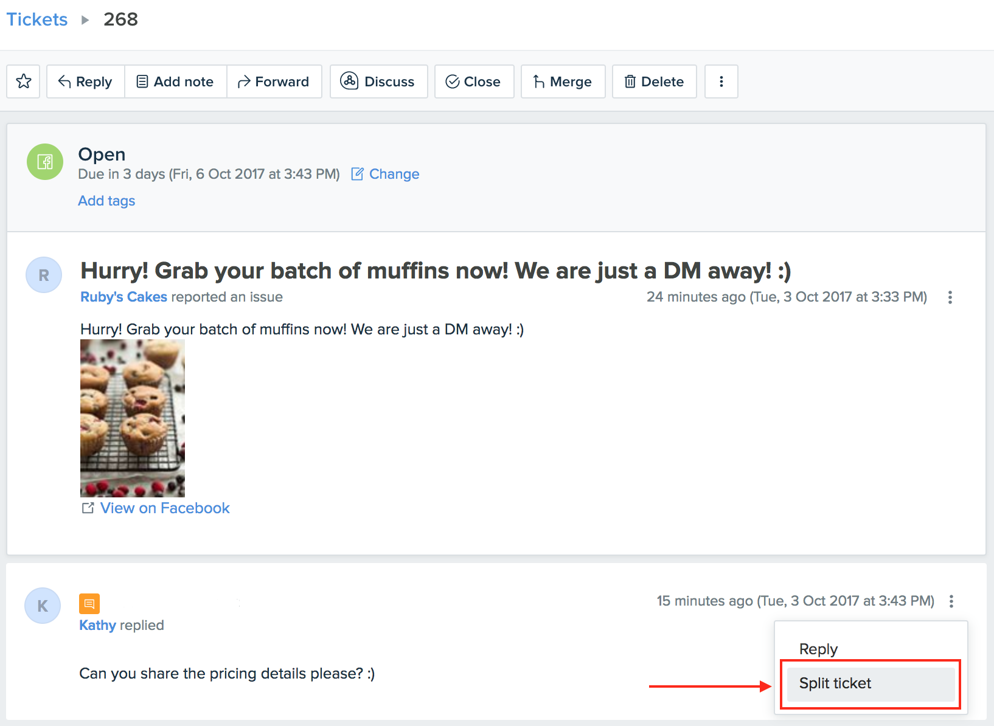Select the Add note icon
This screenshot has width=994, height=726.
[x=142, y=81]
